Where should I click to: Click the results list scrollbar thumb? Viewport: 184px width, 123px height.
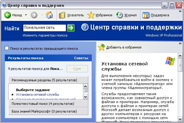click(85, 91)
